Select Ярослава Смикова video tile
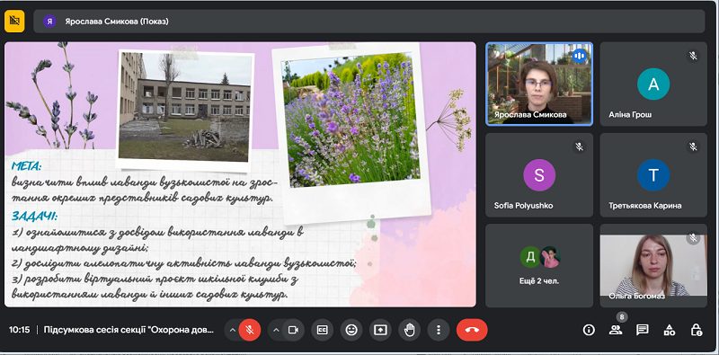Viewport: 719px width, 355px height. tap(539, 84)
